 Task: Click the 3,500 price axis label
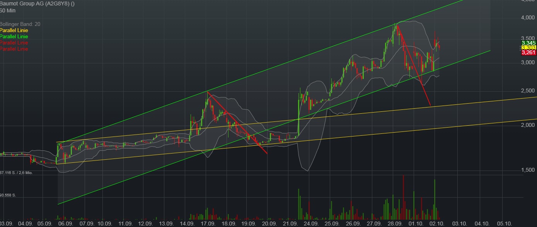pos(528,38)
